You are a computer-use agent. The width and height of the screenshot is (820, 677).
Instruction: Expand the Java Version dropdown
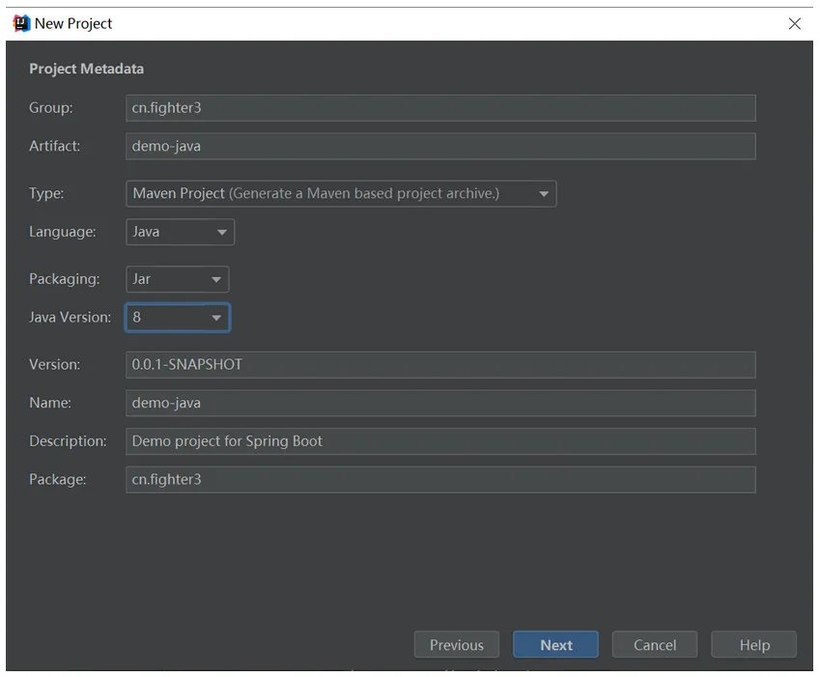pos(216,318)
